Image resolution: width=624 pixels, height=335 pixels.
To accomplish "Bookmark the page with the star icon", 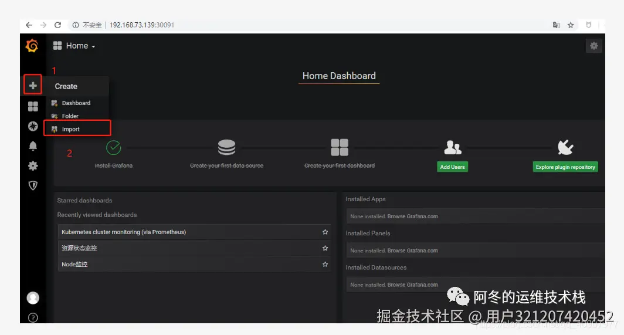I will click(x=571, y=25).
